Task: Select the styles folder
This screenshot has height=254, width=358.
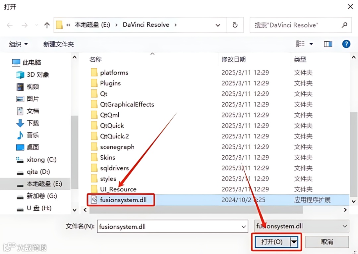Action: (108, 178)
